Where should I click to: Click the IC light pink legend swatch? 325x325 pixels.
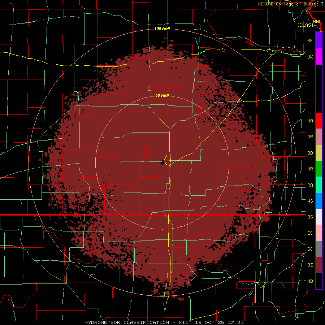319,233
